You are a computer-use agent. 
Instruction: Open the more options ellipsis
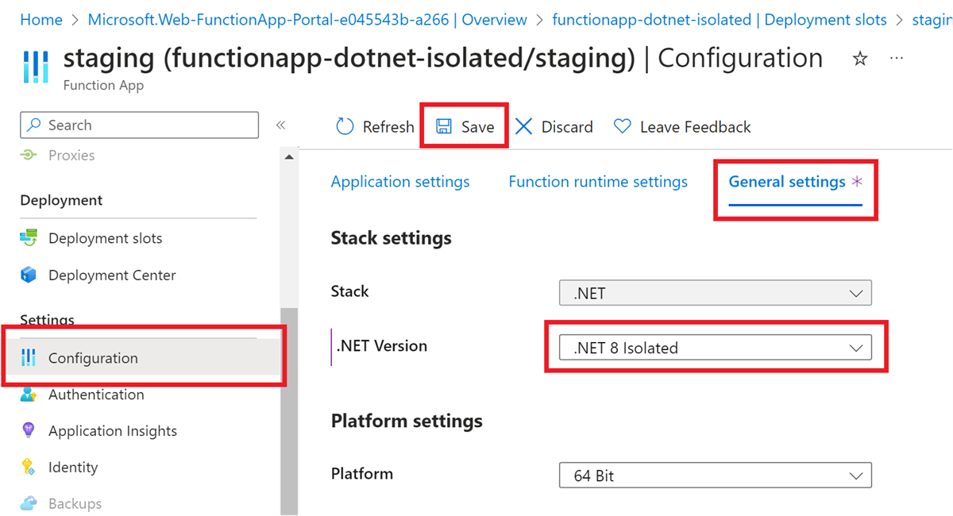897,59
